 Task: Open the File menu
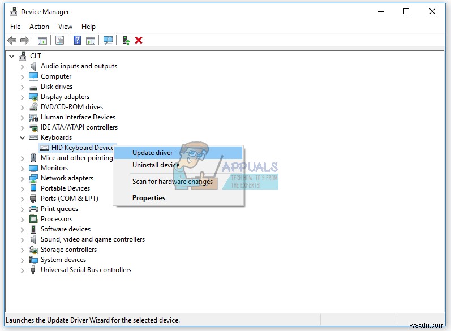point(15,27)
